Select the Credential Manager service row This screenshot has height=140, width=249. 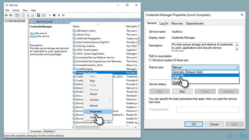tap(105, 73)
